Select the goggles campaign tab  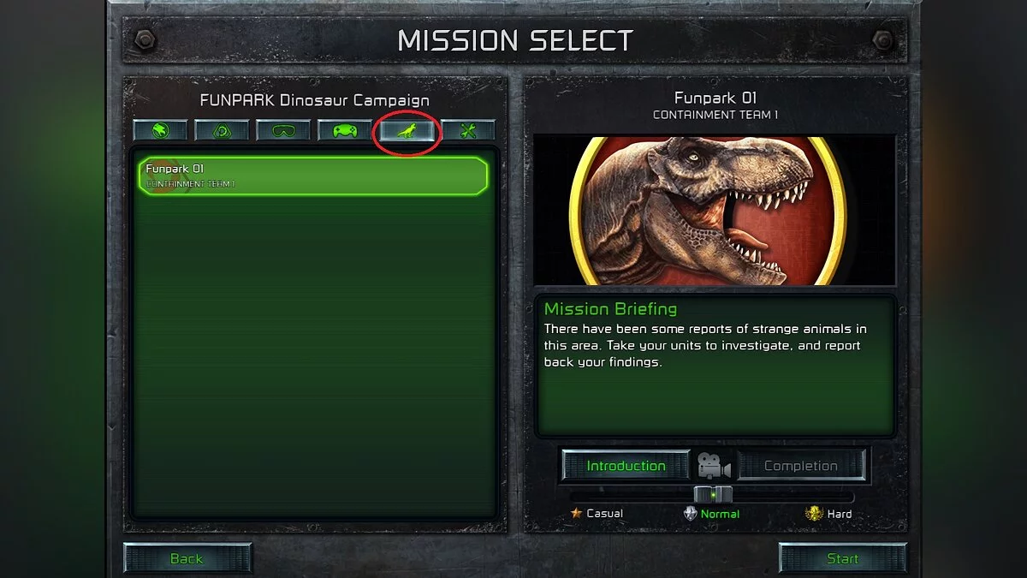click(x=283, y=131)
